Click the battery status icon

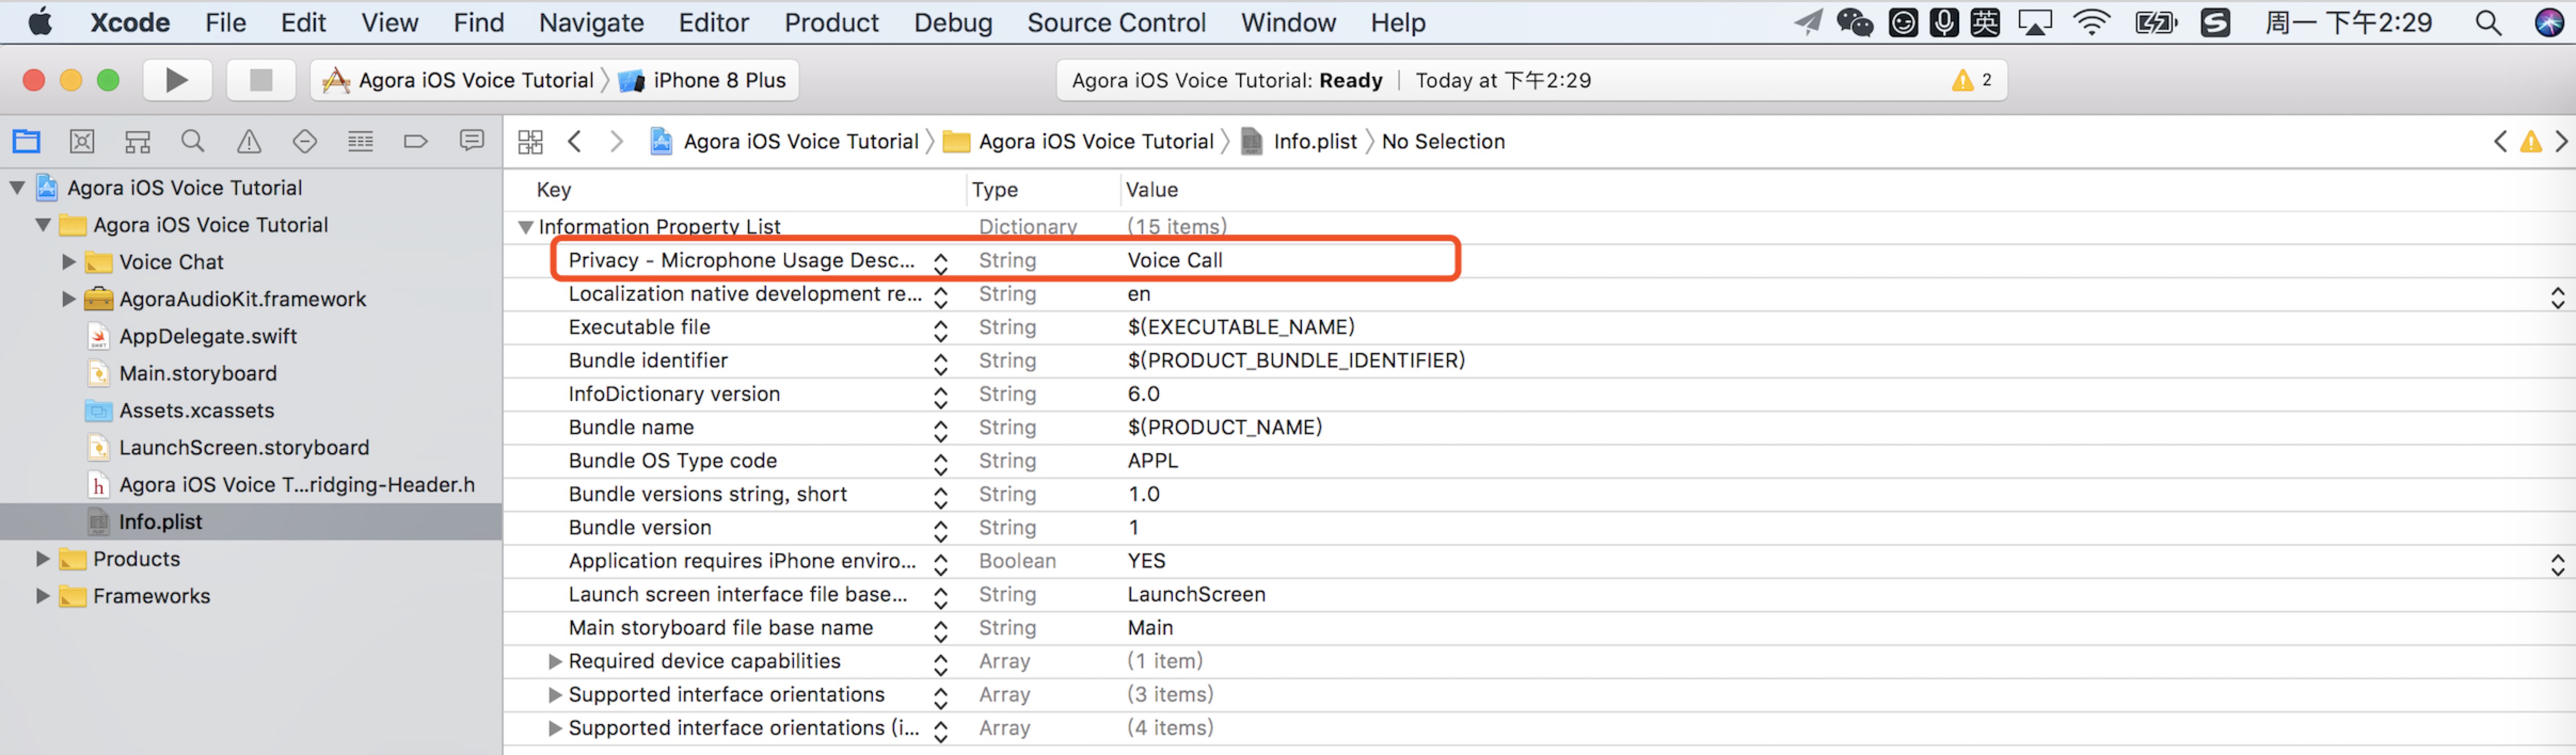tap(2155, 22)
